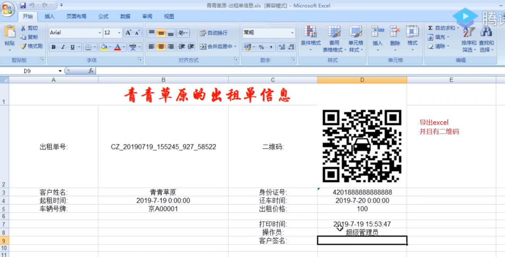
Task: Open Format as Table 套用表格格式
Action: click(334, 39)
